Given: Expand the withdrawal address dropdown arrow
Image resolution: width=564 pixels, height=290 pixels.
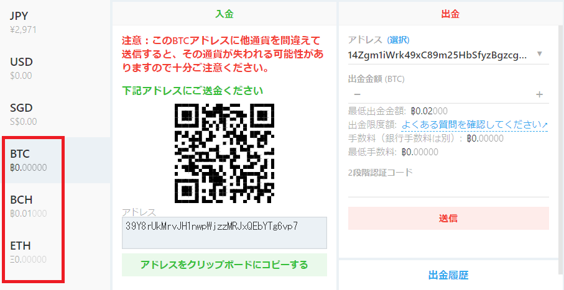Looking at the screenshot, I should coord(539,54).
